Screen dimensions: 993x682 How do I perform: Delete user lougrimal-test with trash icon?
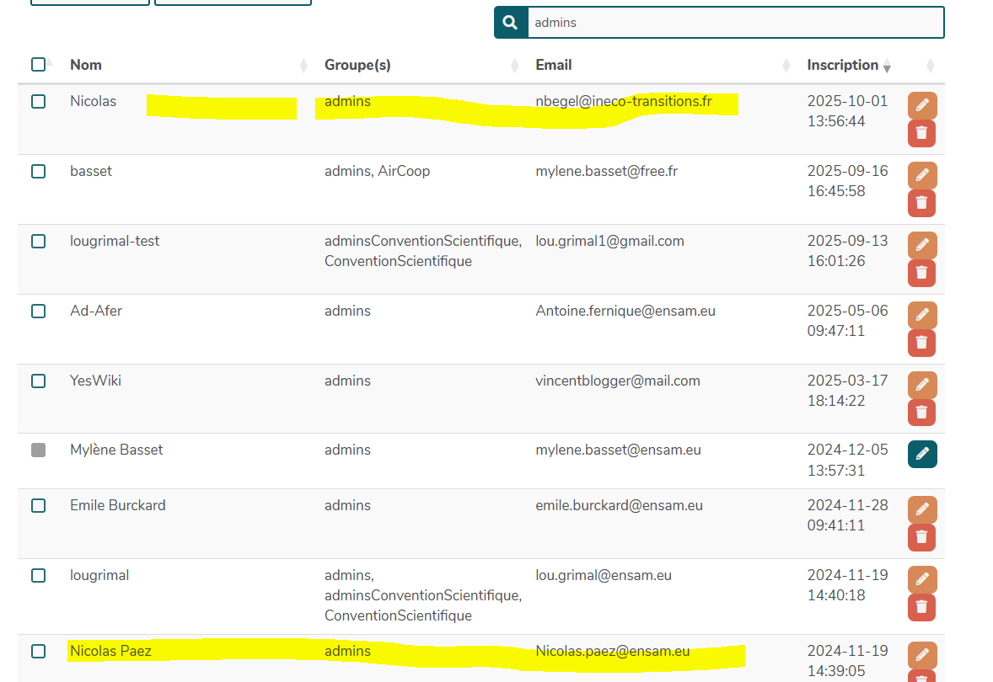coord(921,273)
